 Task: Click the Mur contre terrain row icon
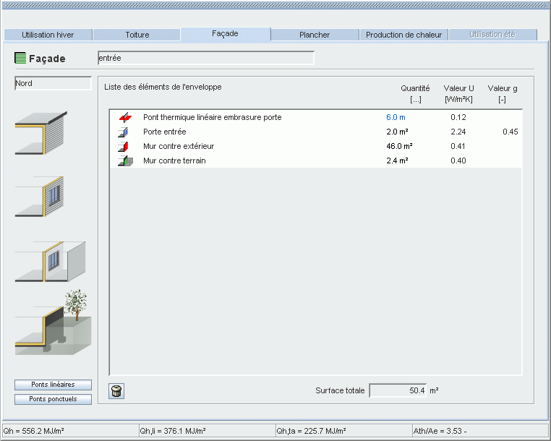point(125,161)
